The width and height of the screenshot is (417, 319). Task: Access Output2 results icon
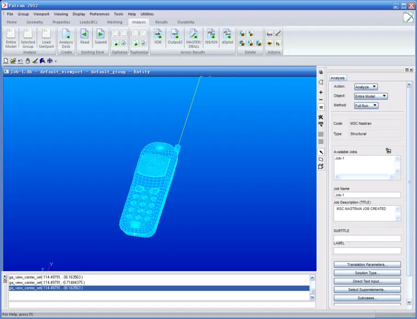(175, 36)
